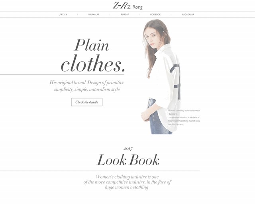Go to the FURSAT section
Image resolution: width=255 pixels, height=204 pixels.
(125, 14)
